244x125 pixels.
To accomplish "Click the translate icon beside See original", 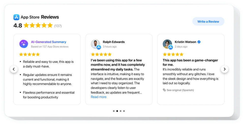I will pyautogui.click(x=164, y=90).
